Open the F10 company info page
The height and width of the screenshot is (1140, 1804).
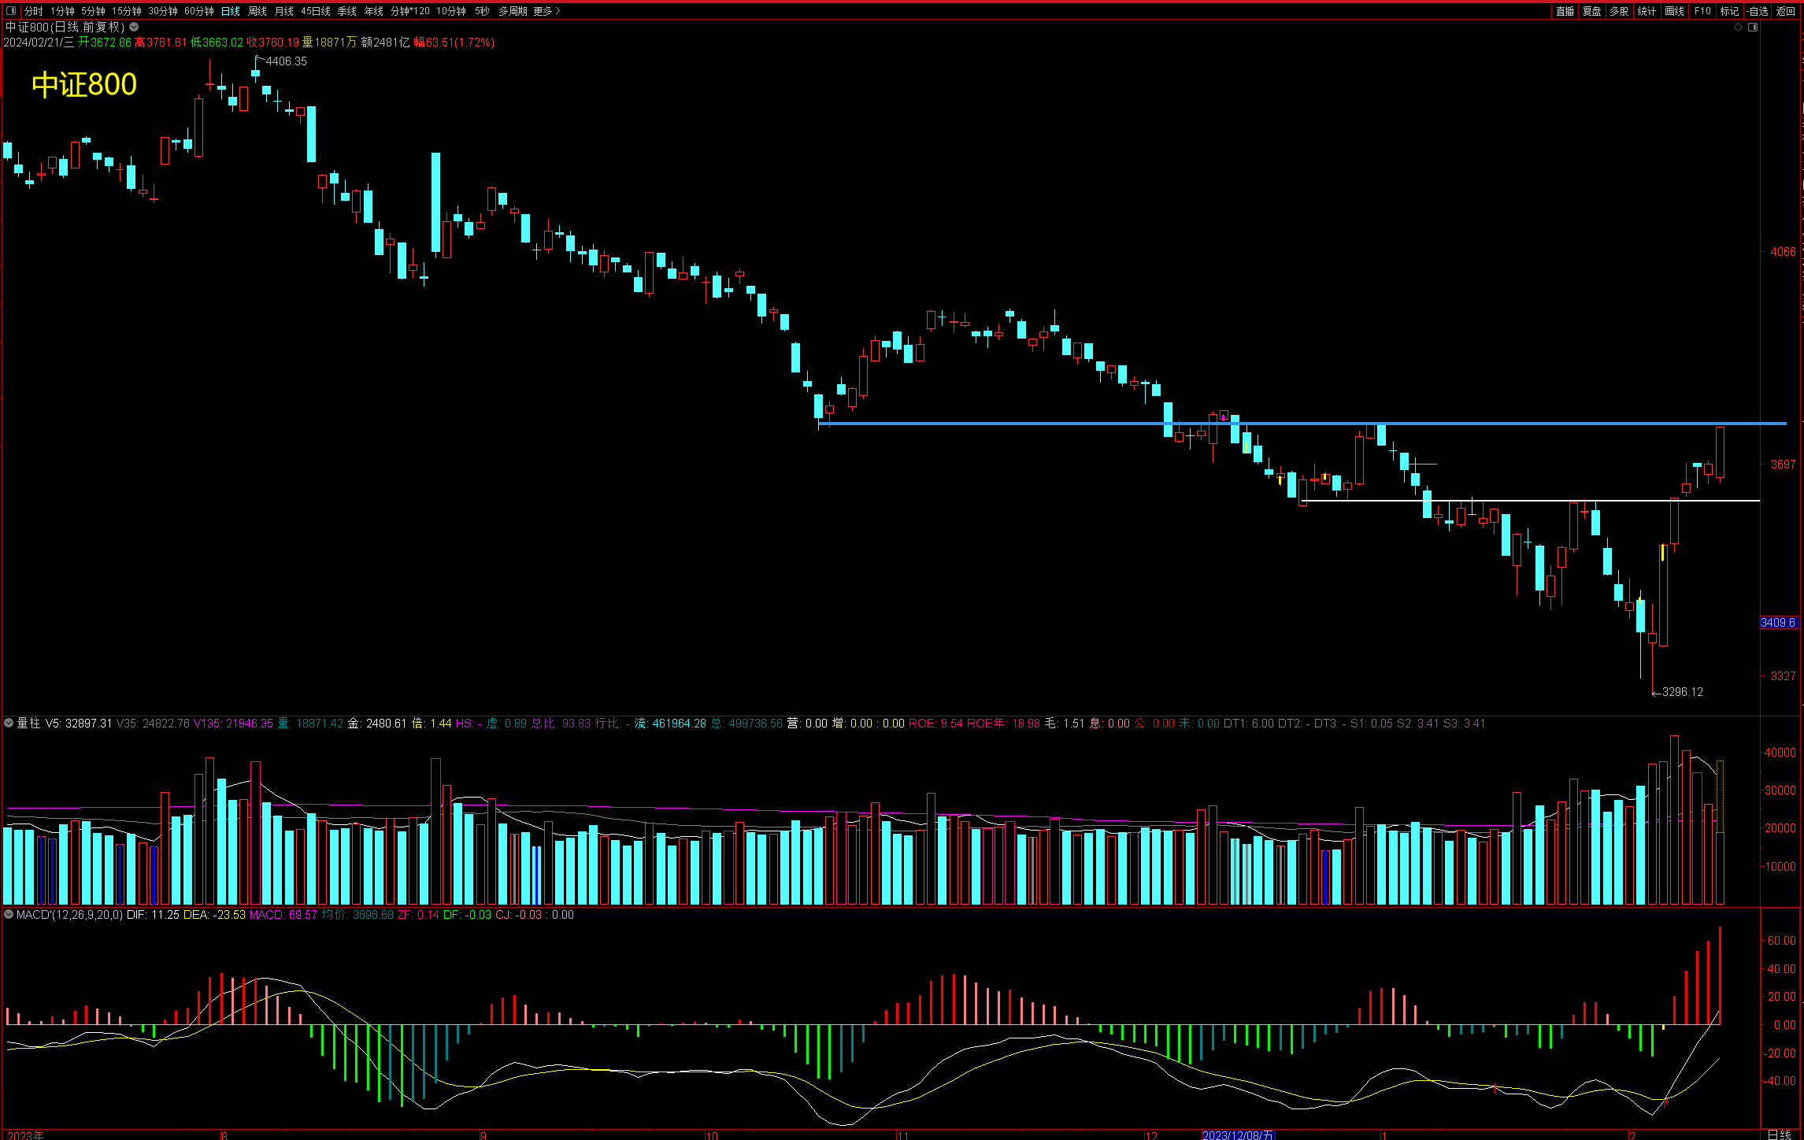point(1702,11)
